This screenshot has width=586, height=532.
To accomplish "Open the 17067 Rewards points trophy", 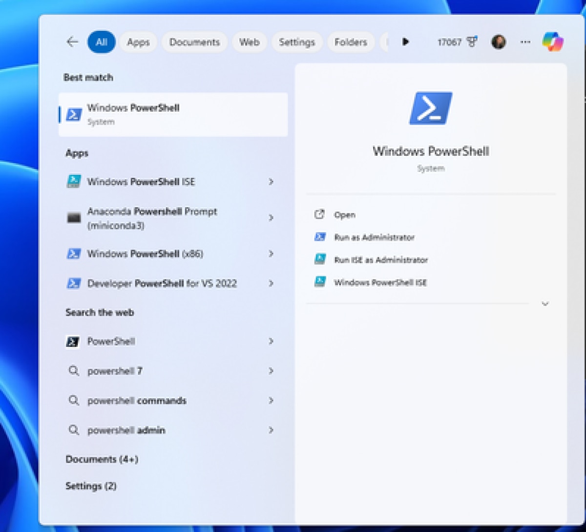I will click(x=457, y=42).
